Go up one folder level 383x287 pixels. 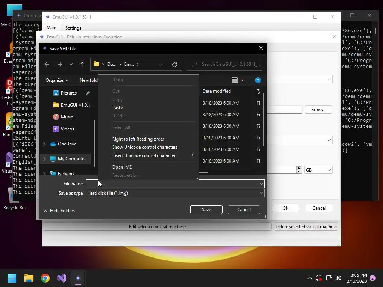coord(82,64)
